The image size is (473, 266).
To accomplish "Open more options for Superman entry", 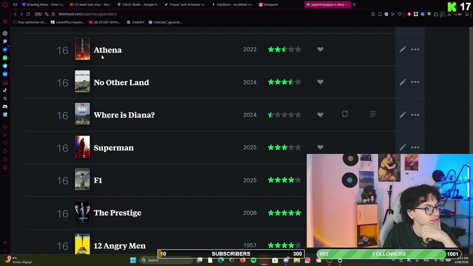I will pos(415,147).
